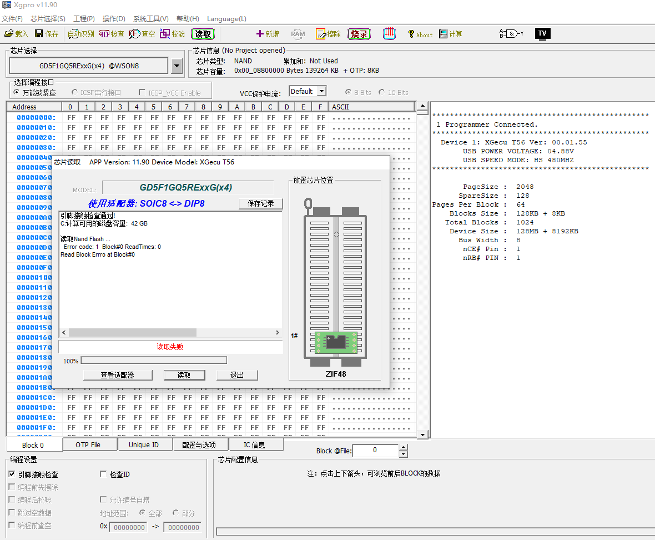
Task: Select the 万能锁紧座 radio button
Action: [x=17, y=93]
